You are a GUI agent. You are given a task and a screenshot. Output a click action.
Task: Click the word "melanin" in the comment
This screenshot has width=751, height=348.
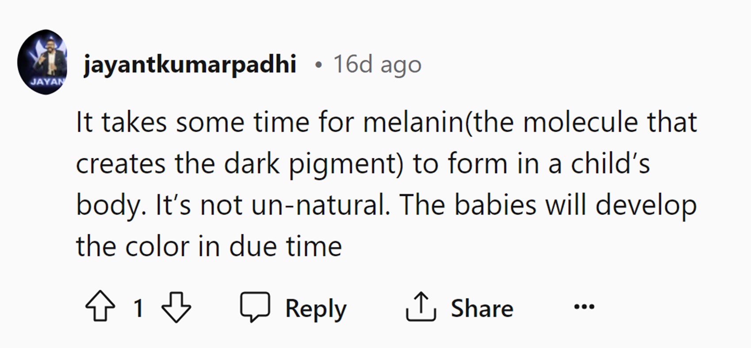tap(412, 122)
